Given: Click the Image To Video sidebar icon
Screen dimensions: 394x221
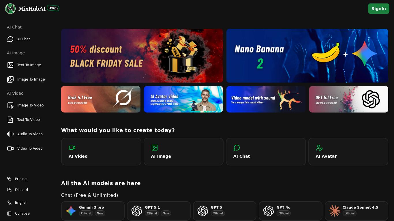Looking at the screenshot, I should click(x=10, y=105).
